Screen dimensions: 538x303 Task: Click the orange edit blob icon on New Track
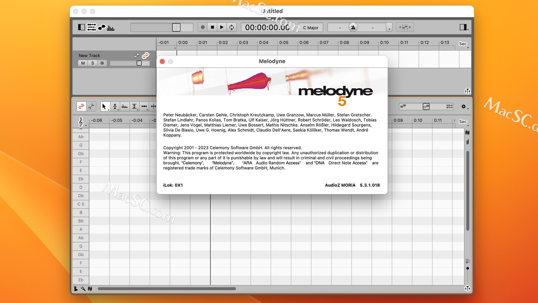pos(145,55)
